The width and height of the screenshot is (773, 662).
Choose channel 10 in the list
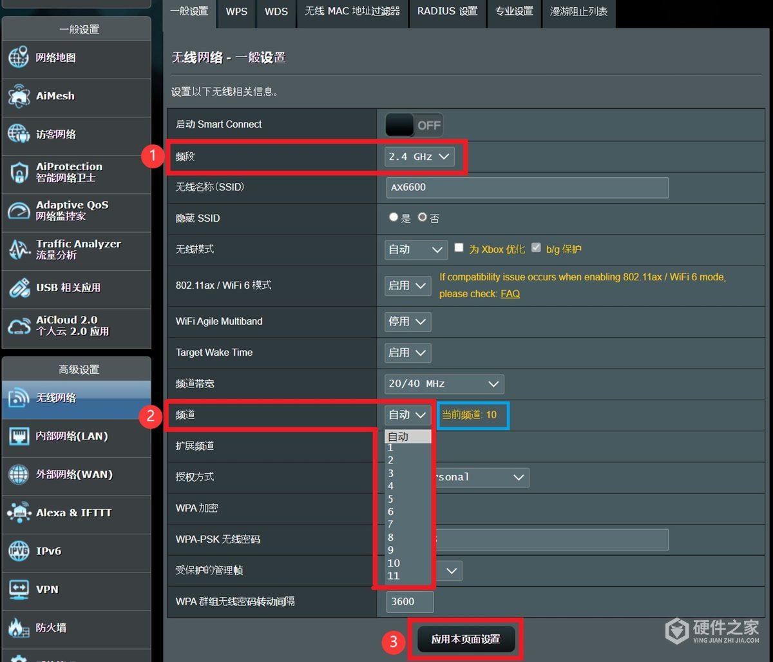[408, 563]
